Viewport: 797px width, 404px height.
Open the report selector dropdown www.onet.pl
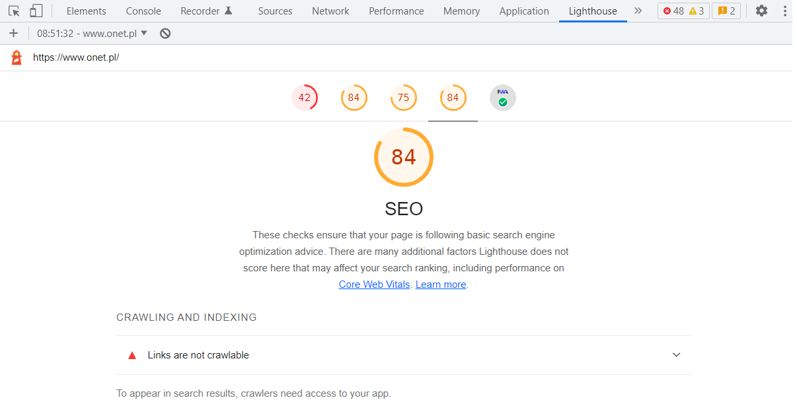(93, 33)
